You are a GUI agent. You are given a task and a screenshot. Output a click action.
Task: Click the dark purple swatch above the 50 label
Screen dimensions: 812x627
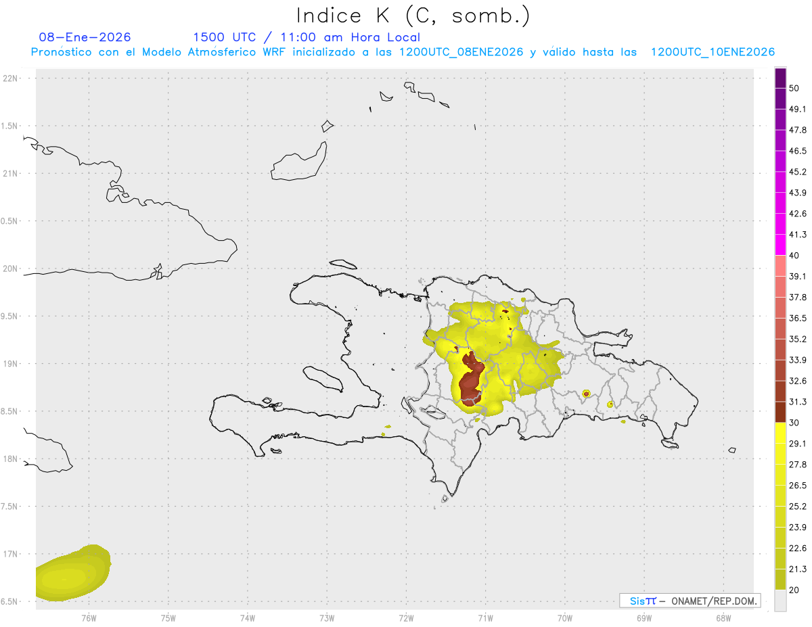(x=780, y=78)
